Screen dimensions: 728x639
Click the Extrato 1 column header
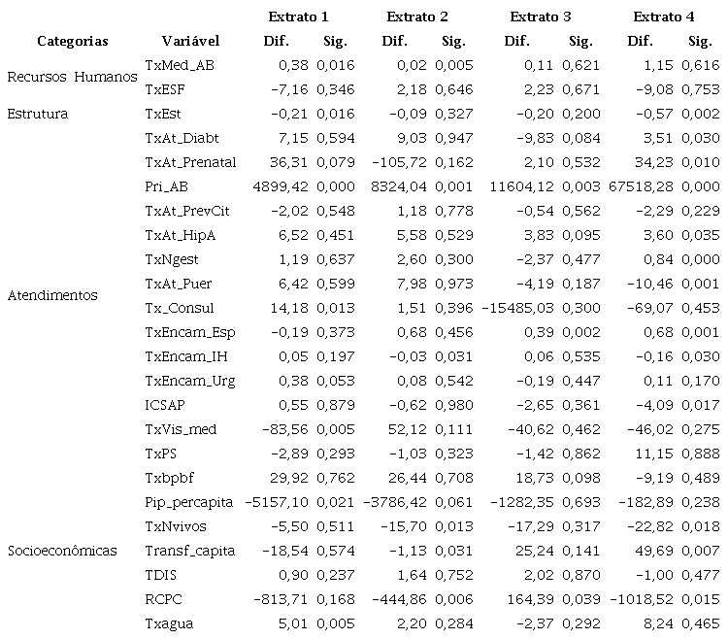(298, 17)
